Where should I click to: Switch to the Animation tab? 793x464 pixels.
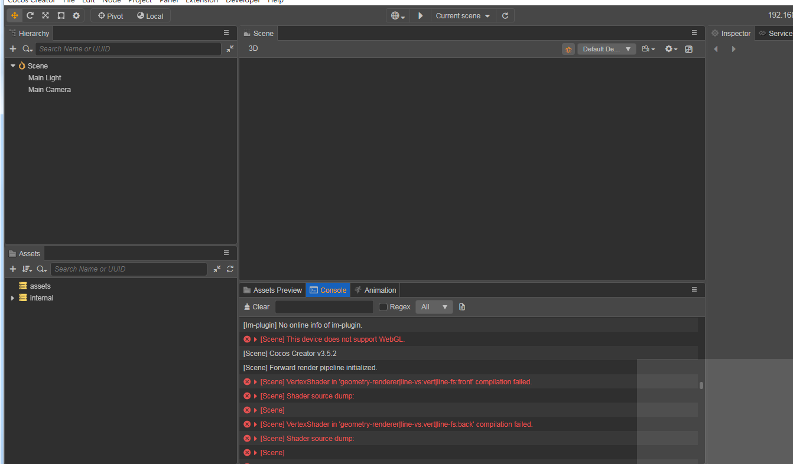(375, 289)
